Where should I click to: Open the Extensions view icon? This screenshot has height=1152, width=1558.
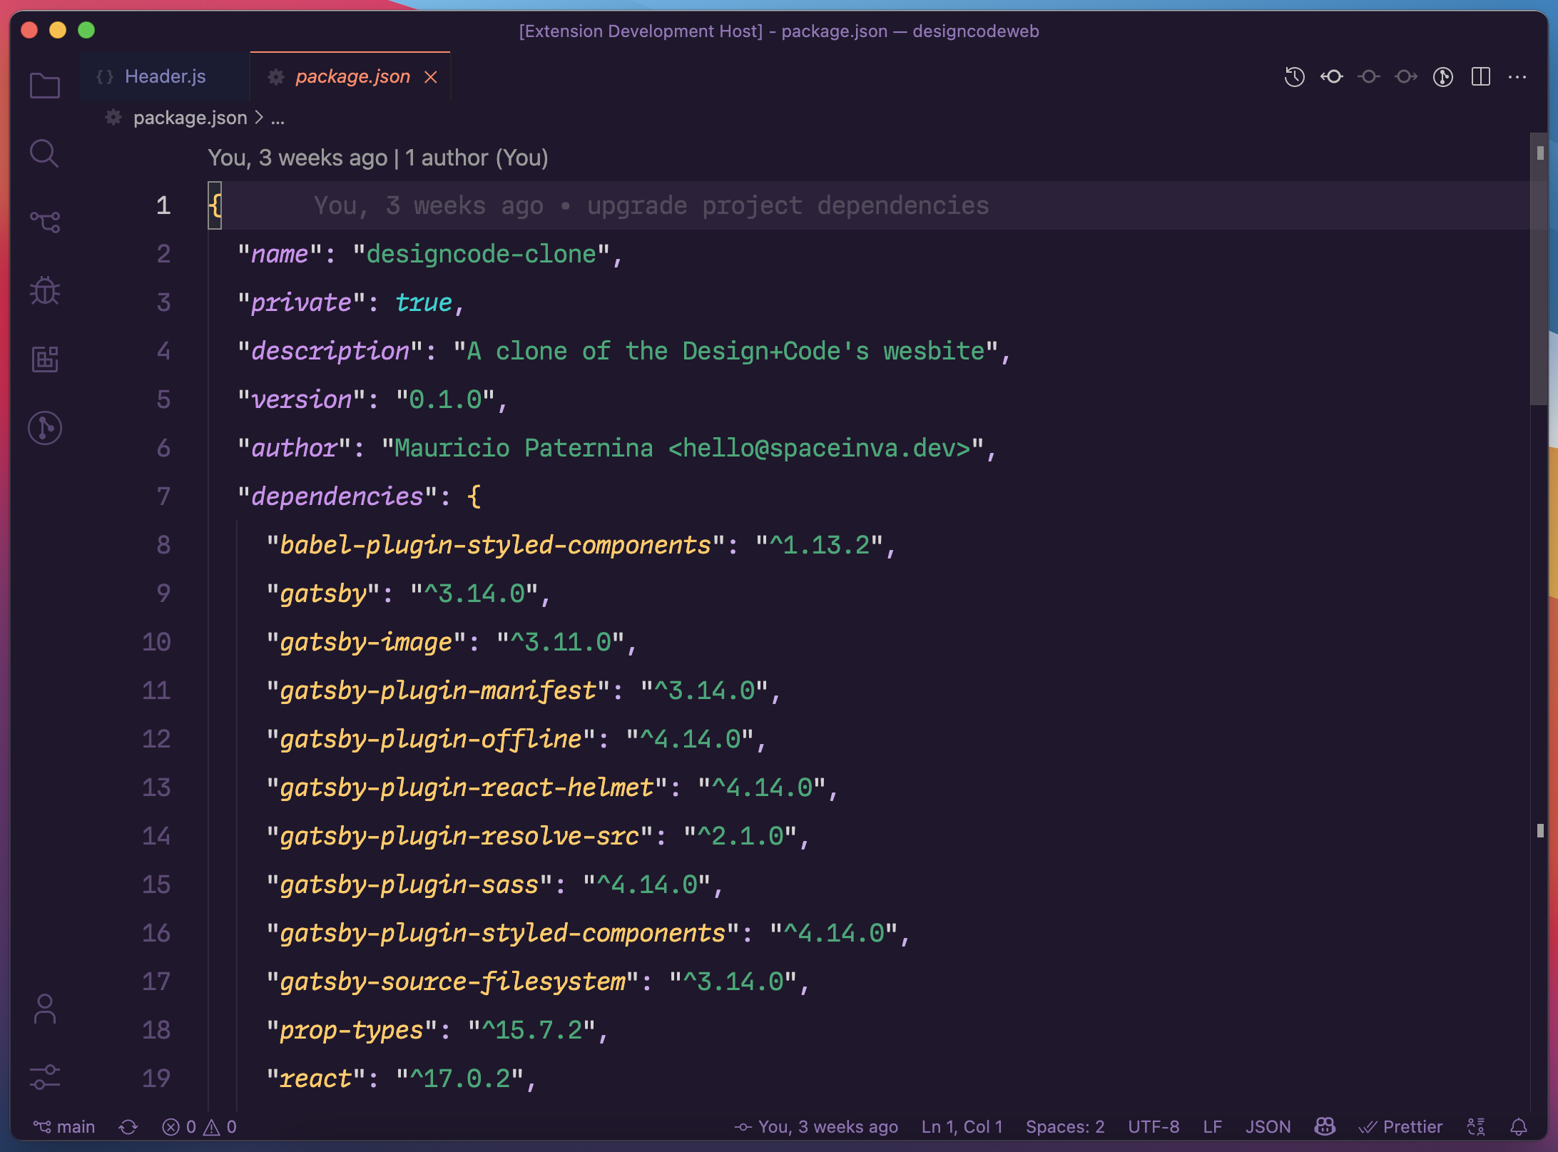click(x=44, y=359)
